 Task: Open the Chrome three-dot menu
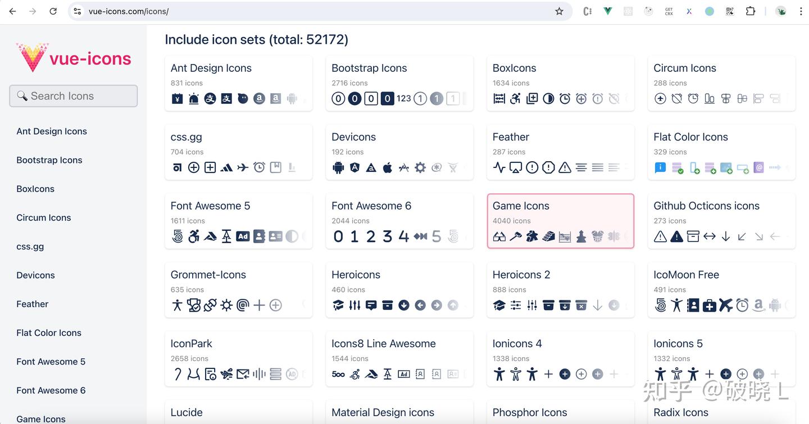tap(801, 11)
